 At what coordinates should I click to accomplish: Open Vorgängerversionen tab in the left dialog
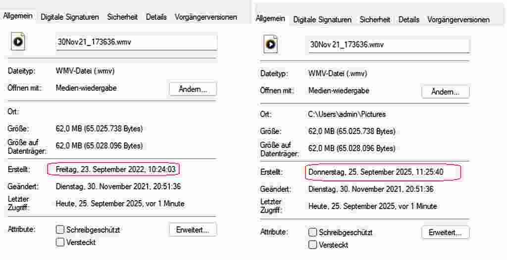(x=205, y=17)
